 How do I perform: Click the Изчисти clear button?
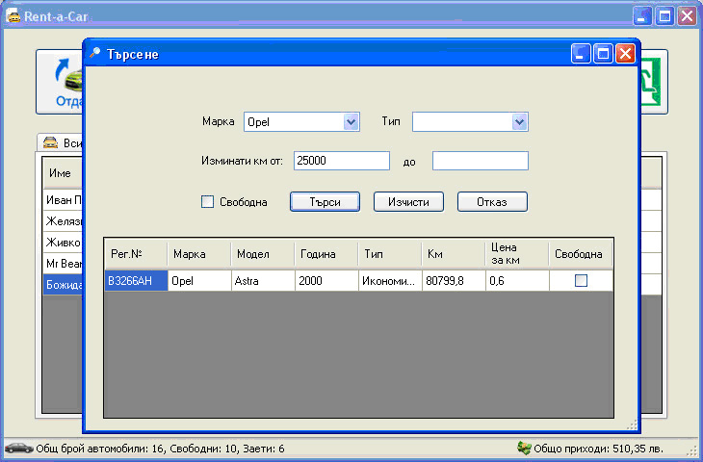[408, 202]
